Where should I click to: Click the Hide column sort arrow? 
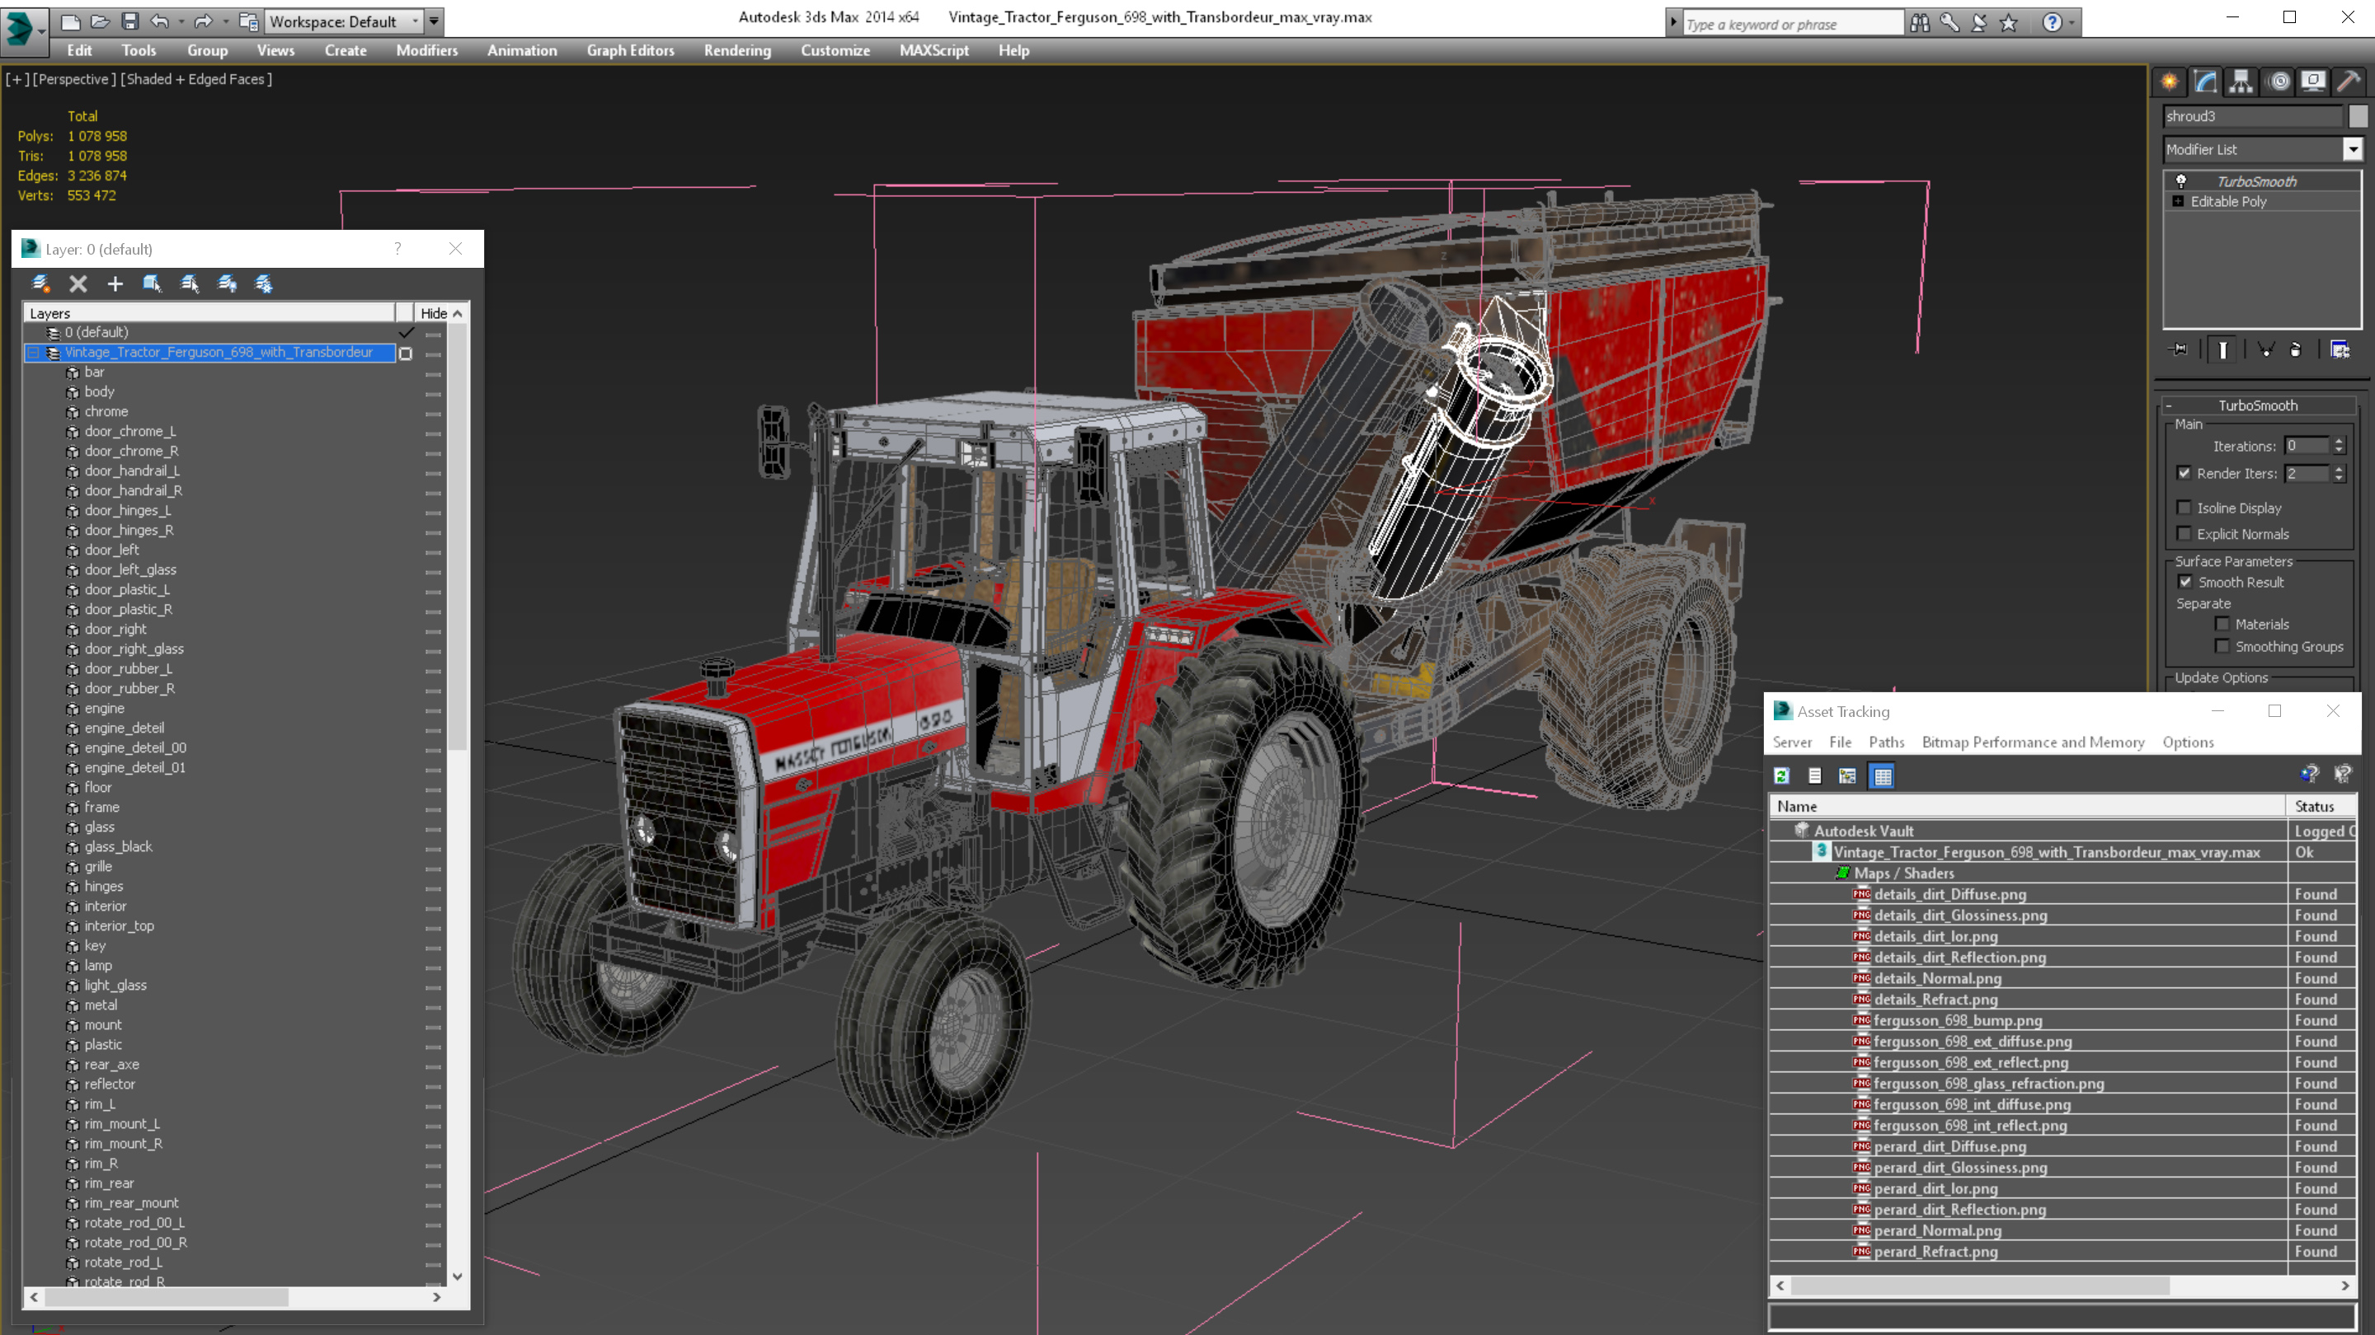pos(458,313)
